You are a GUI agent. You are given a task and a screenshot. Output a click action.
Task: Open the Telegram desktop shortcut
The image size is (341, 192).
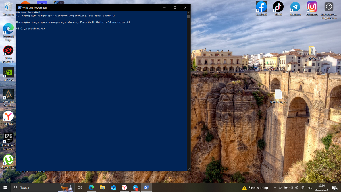pos(295,9)
